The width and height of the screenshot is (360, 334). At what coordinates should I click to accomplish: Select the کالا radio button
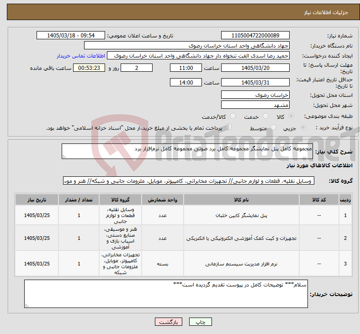(x=291, y=116)
